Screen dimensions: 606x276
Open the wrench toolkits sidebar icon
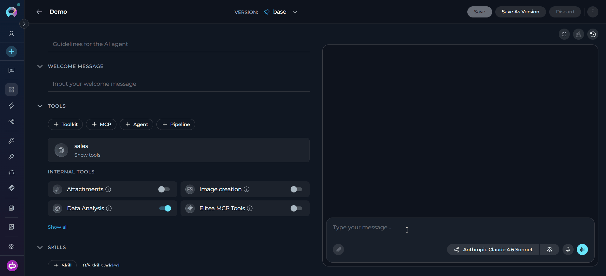coord(11,157)
